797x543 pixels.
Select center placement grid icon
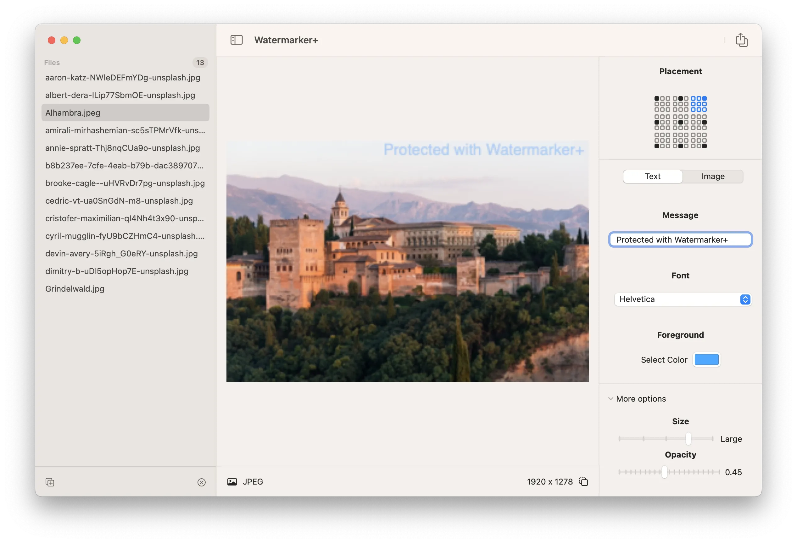(680, 122)
